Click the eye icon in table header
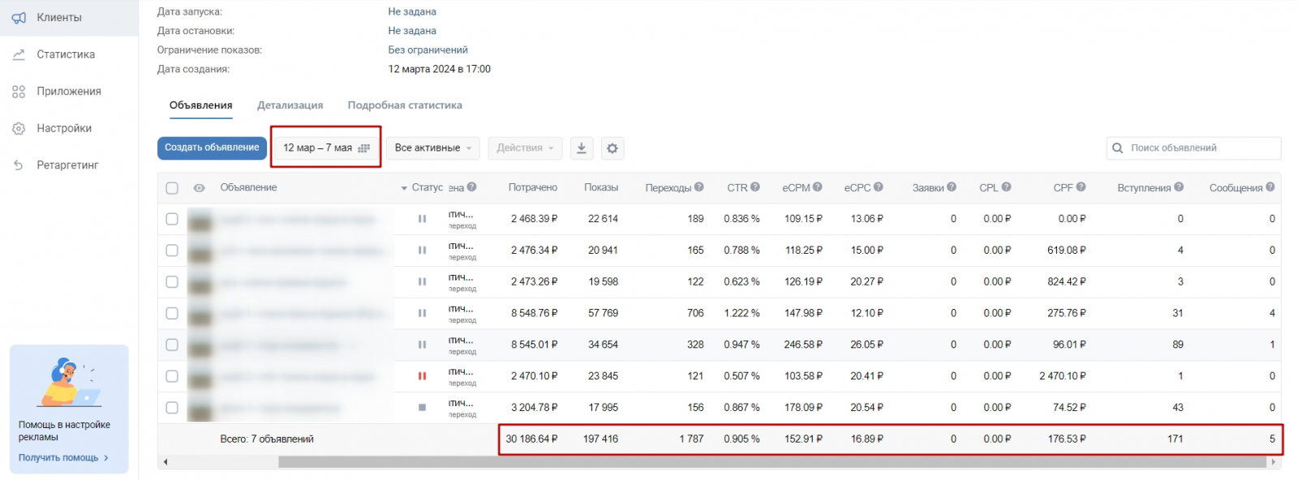The width and height of the screenshot is (1298, 480). pyautogui.click(x=199, y=188)
